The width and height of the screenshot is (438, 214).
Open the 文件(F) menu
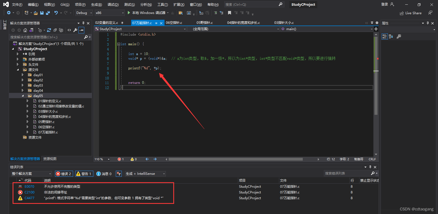[x=17, y=5]
